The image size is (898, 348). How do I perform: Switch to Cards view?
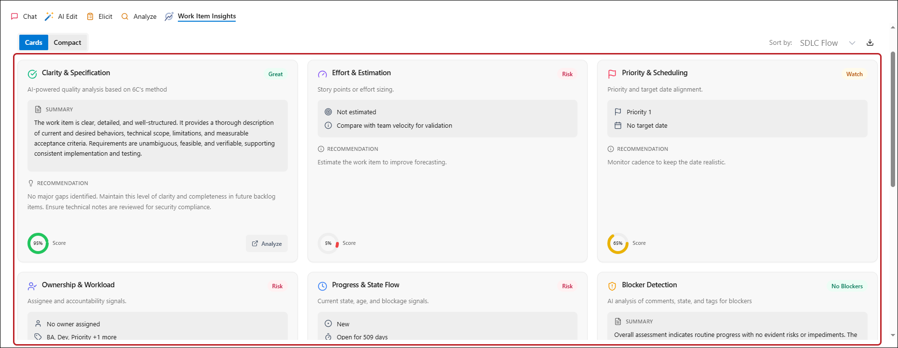(34, 42)
